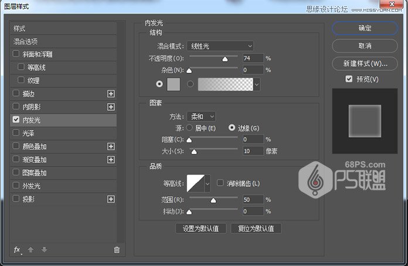
Task: Click the style preview thumbnail
Action: point(365,121)
